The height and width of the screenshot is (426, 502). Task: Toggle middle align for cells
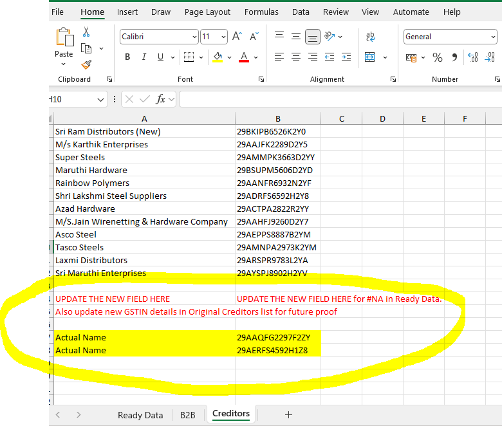[x=296, y=37]
